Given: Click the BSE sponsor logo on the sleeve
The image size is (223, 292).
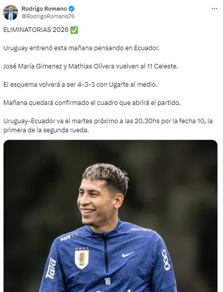Looking at the screenshot, I should 166,260.
